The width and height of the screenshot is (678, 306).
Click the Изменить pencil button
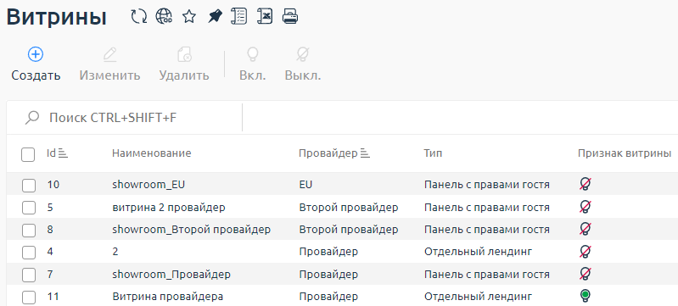pyautogui.click(x=109, y=64)
